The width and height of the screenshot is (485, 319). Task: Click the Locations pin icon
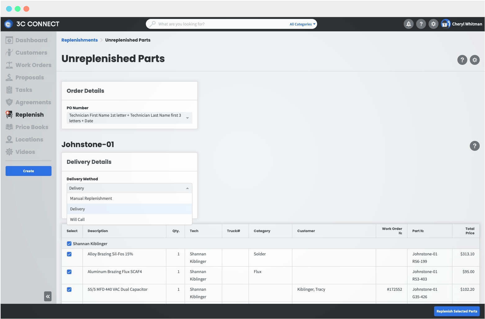pos(10,139)
